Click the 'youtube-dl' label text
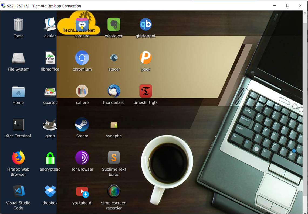 tap(82, 203)
